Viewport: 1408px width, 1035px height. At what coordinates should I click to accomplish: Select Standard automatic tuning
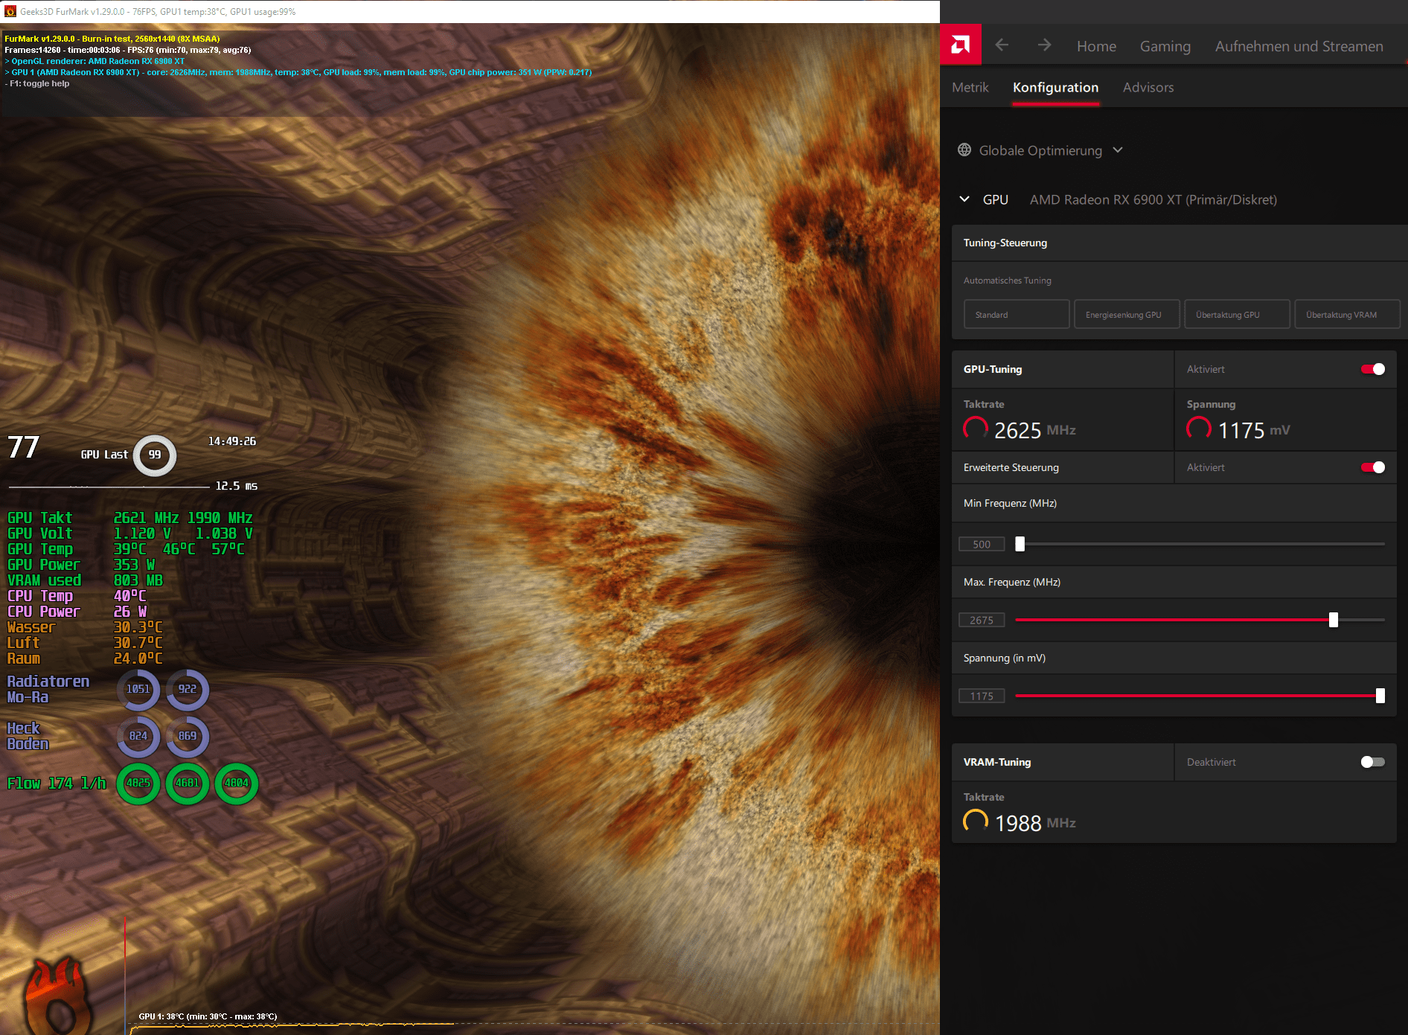[1017, 314]
